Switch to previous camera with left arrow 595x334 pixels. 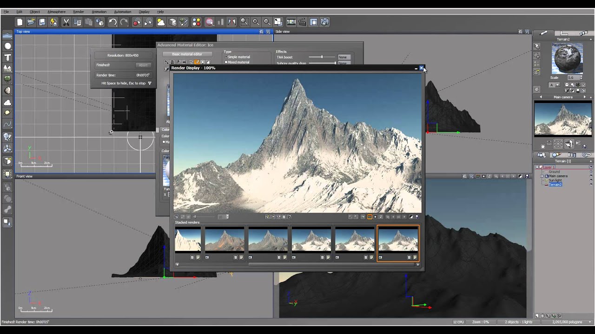(x=541, y=97)
